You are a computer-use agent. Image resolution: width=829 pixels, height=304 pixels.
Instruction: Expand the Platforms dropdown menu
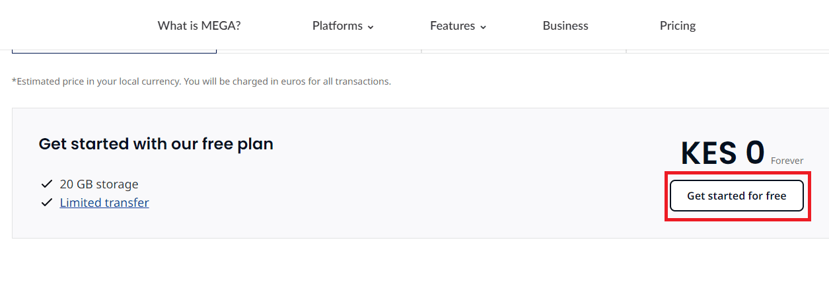pyautogui.click(x=343, y=26)
